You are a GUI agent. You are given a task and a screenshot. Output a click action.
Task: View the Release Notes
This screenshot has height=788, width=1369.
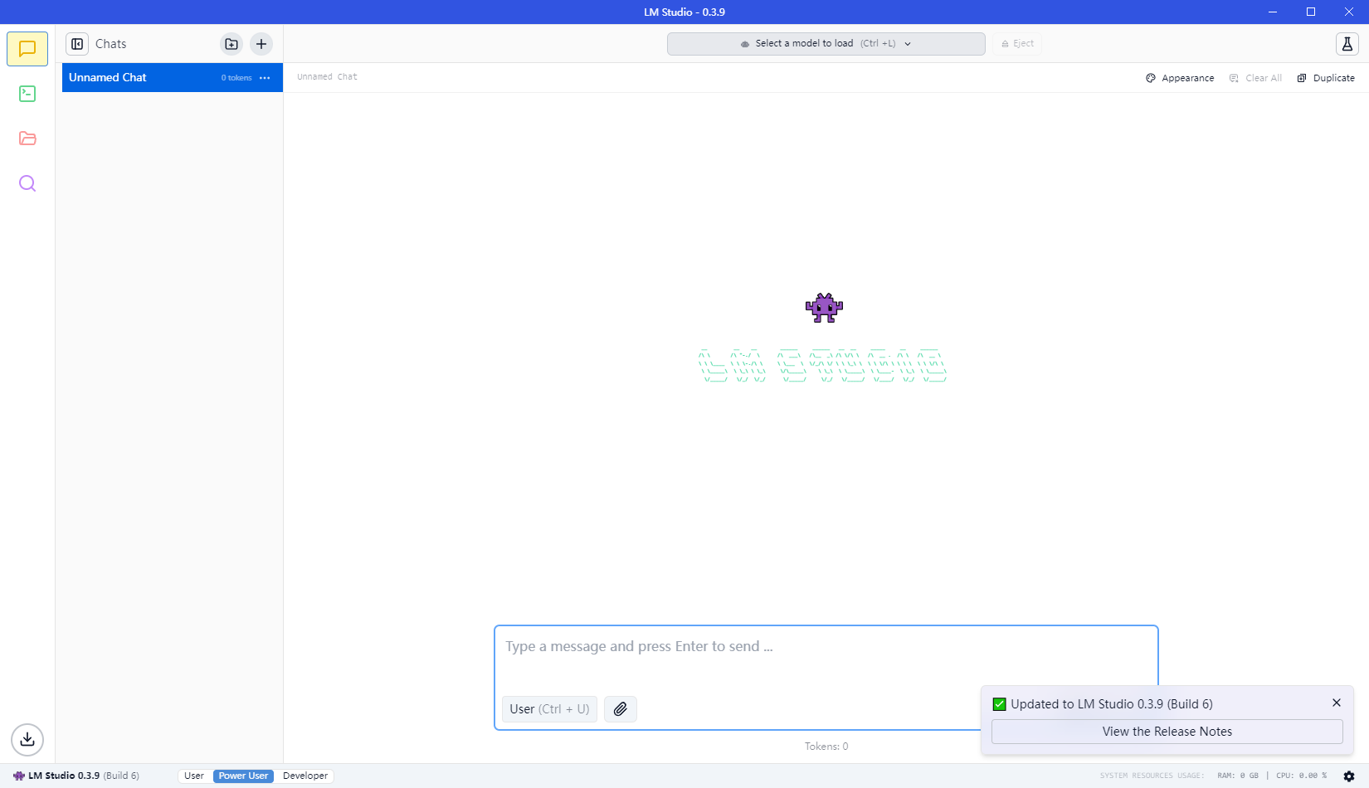pyautogui.click(x=1167, y=732)
